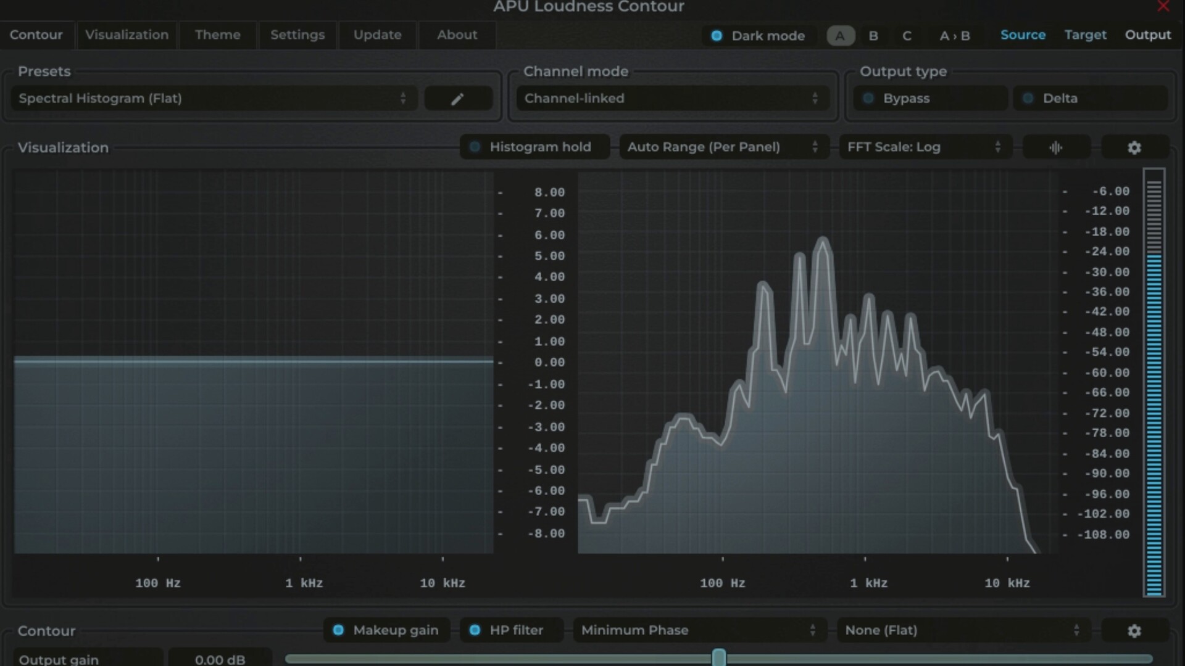Click the -6.00 spectrum scale value
Screen dimensions: 1185x666
click(x=1110, y=191)
